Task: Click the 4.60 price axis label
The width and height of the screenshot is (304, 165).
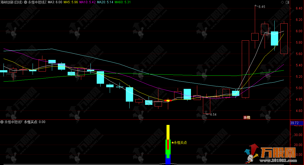Action: coord(299,111)
